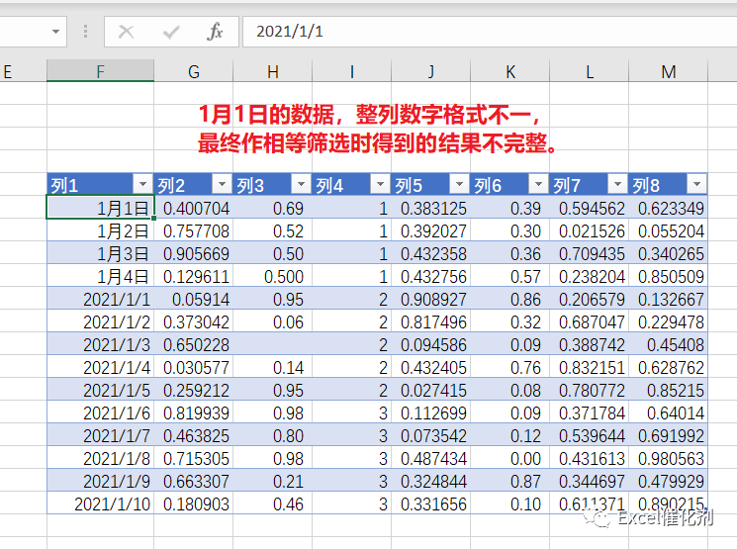This screenshot has height=549, width=737.
Task: Select cell containing 1月4日
Action: point(100,275)
